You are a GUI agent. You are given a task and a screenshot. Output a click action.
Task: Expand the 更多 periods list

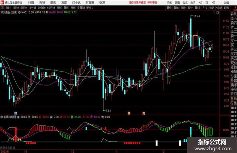pos(90,8)
